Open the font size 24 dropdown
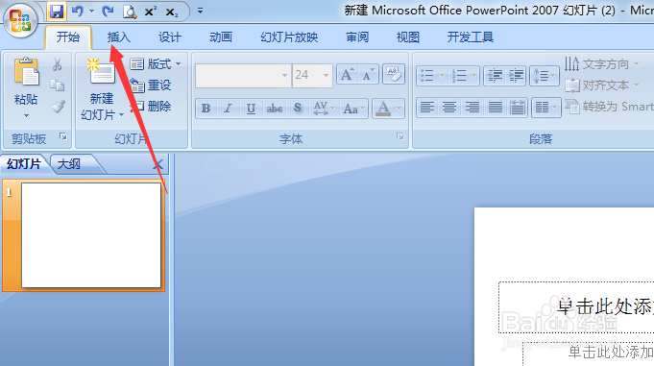Viewport: 654px width, 366px height. pyautogui.click(x=326, y=76)
